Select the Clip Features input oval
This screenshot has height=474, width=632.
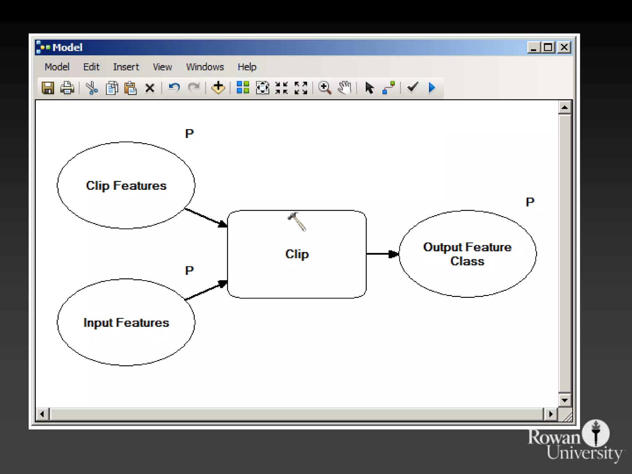coord(126,185)
